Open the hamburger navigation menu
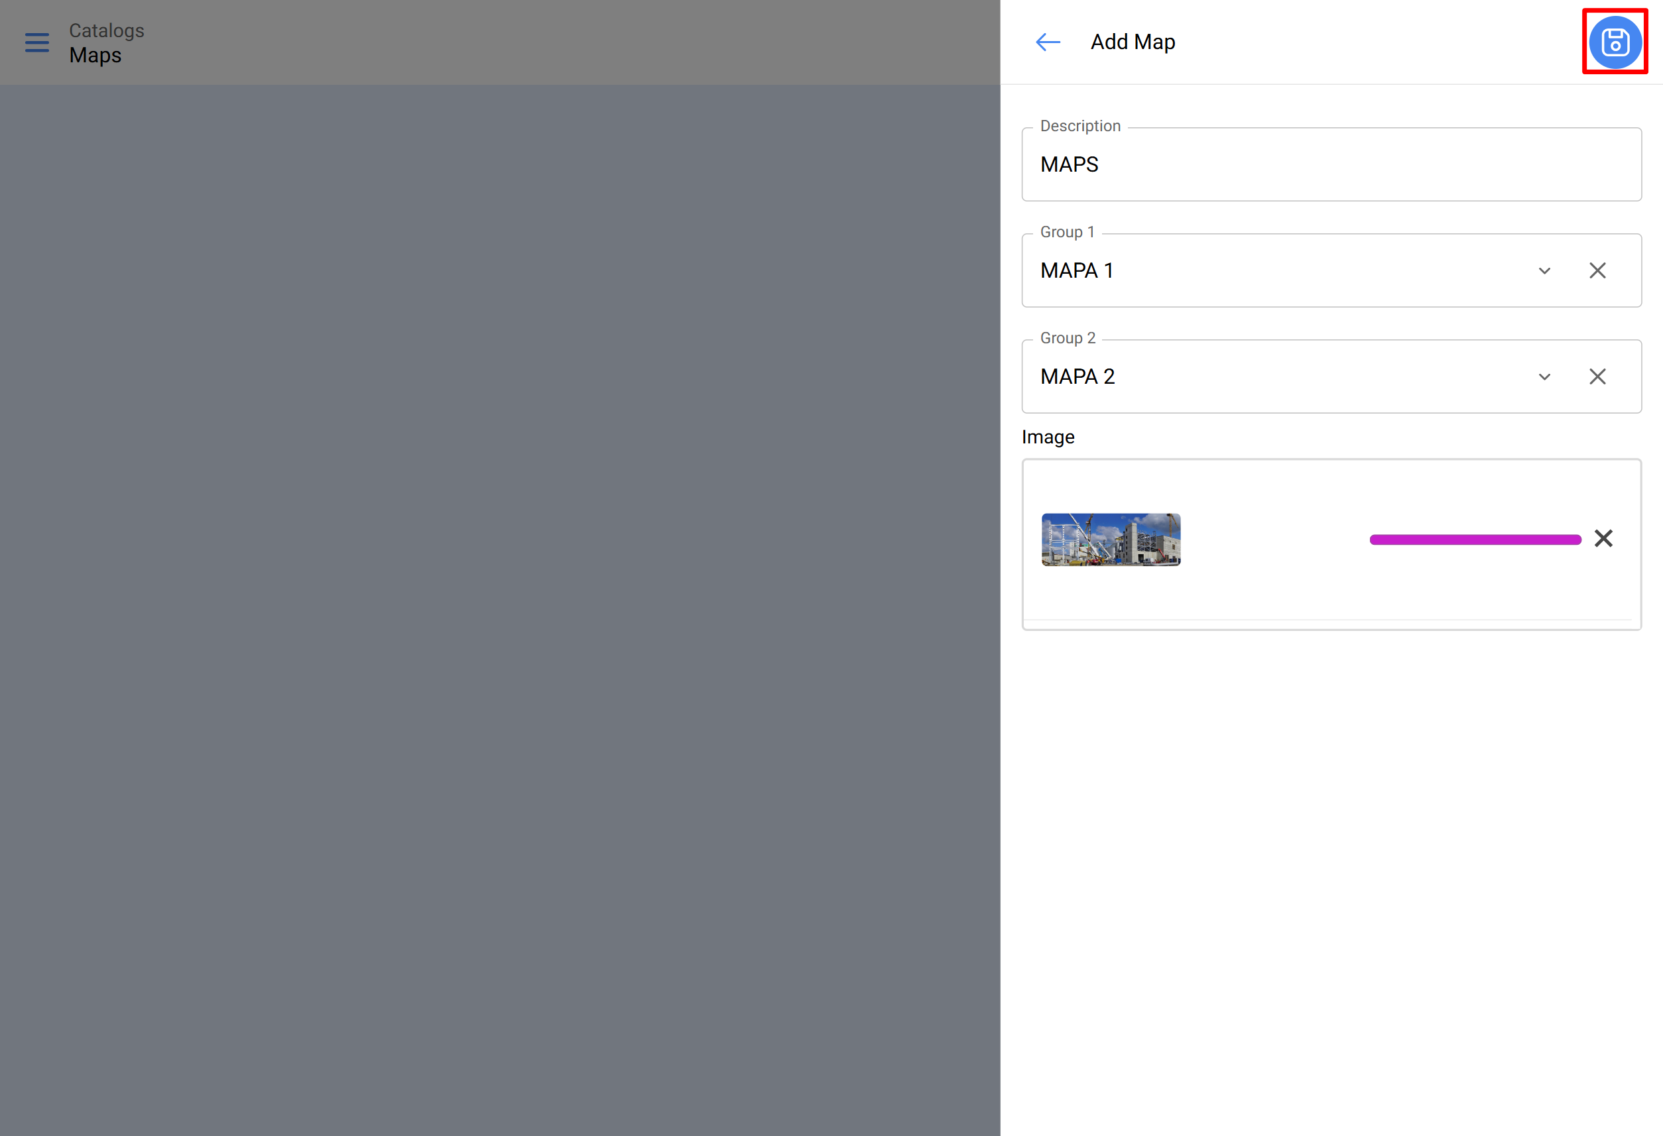The width and height of the screenshot is (1663, 1136). 37,42
